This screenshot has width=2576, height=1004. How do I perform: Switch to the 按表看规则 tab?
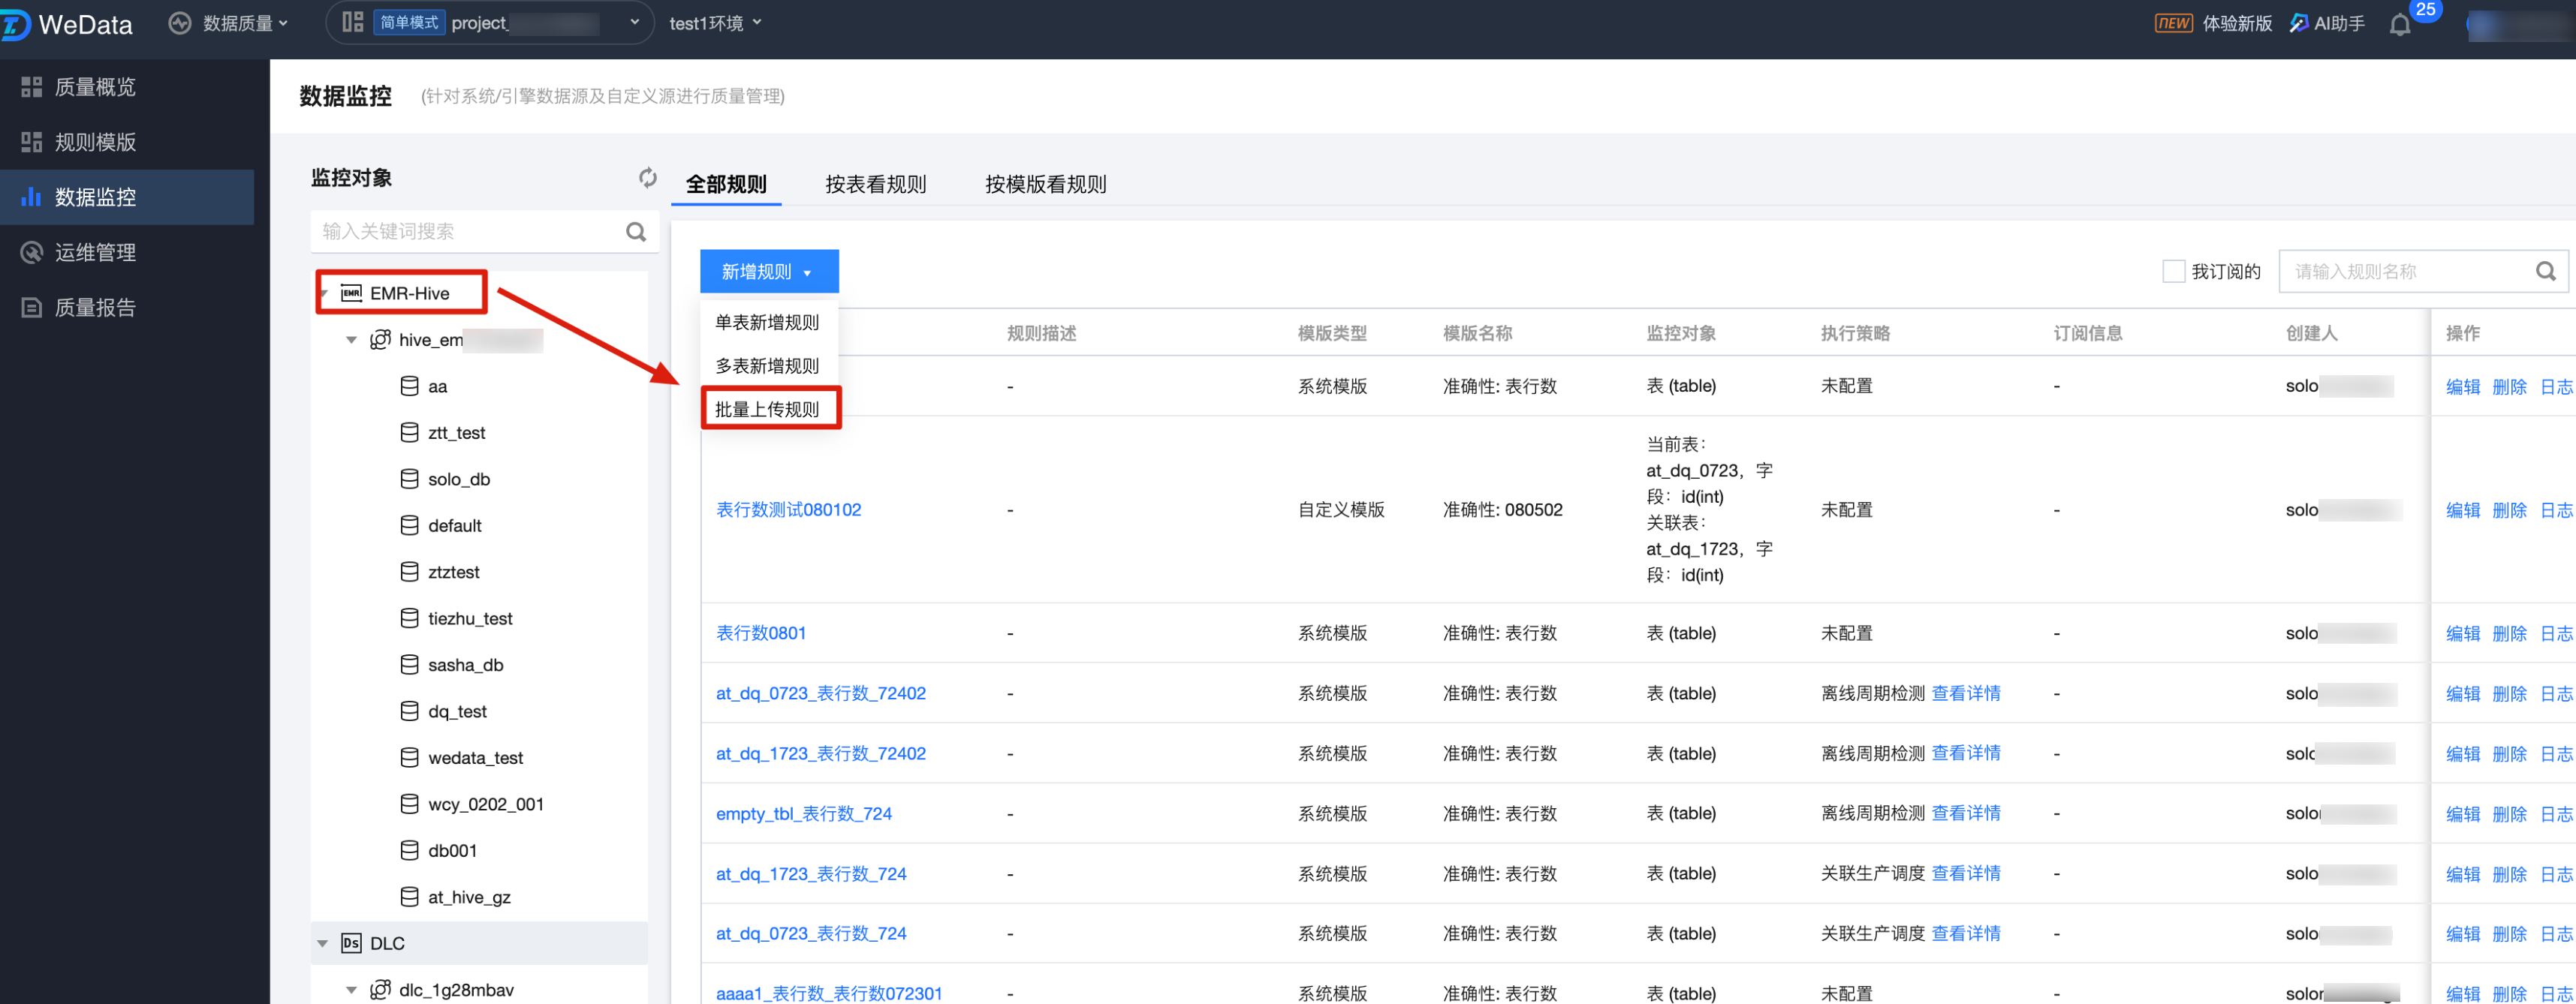click(x=875, y=184)
